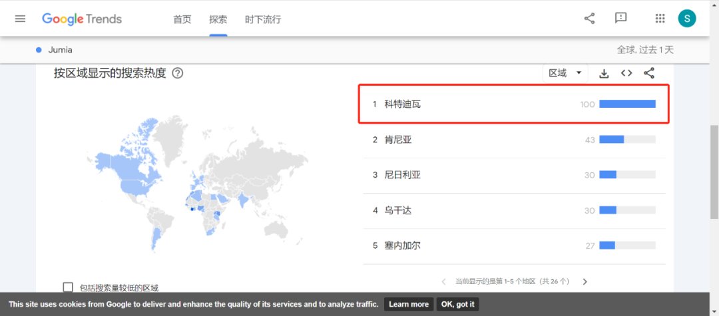
Task: Open the account avatar S
Action: point(687,19)
